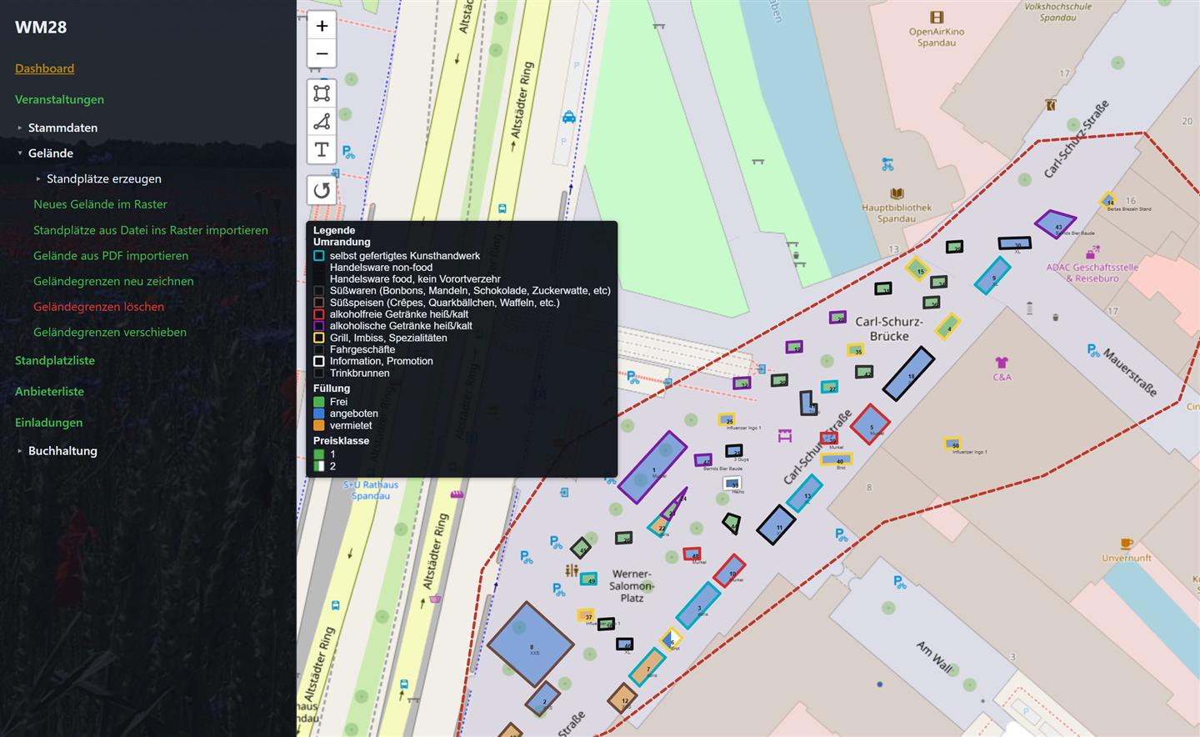
Task: Click the taxi stand icon on map
Action: point(568,117)
